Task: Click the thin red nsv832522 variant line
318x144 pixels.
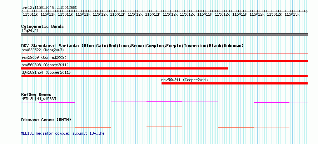Action: [164, 53]
